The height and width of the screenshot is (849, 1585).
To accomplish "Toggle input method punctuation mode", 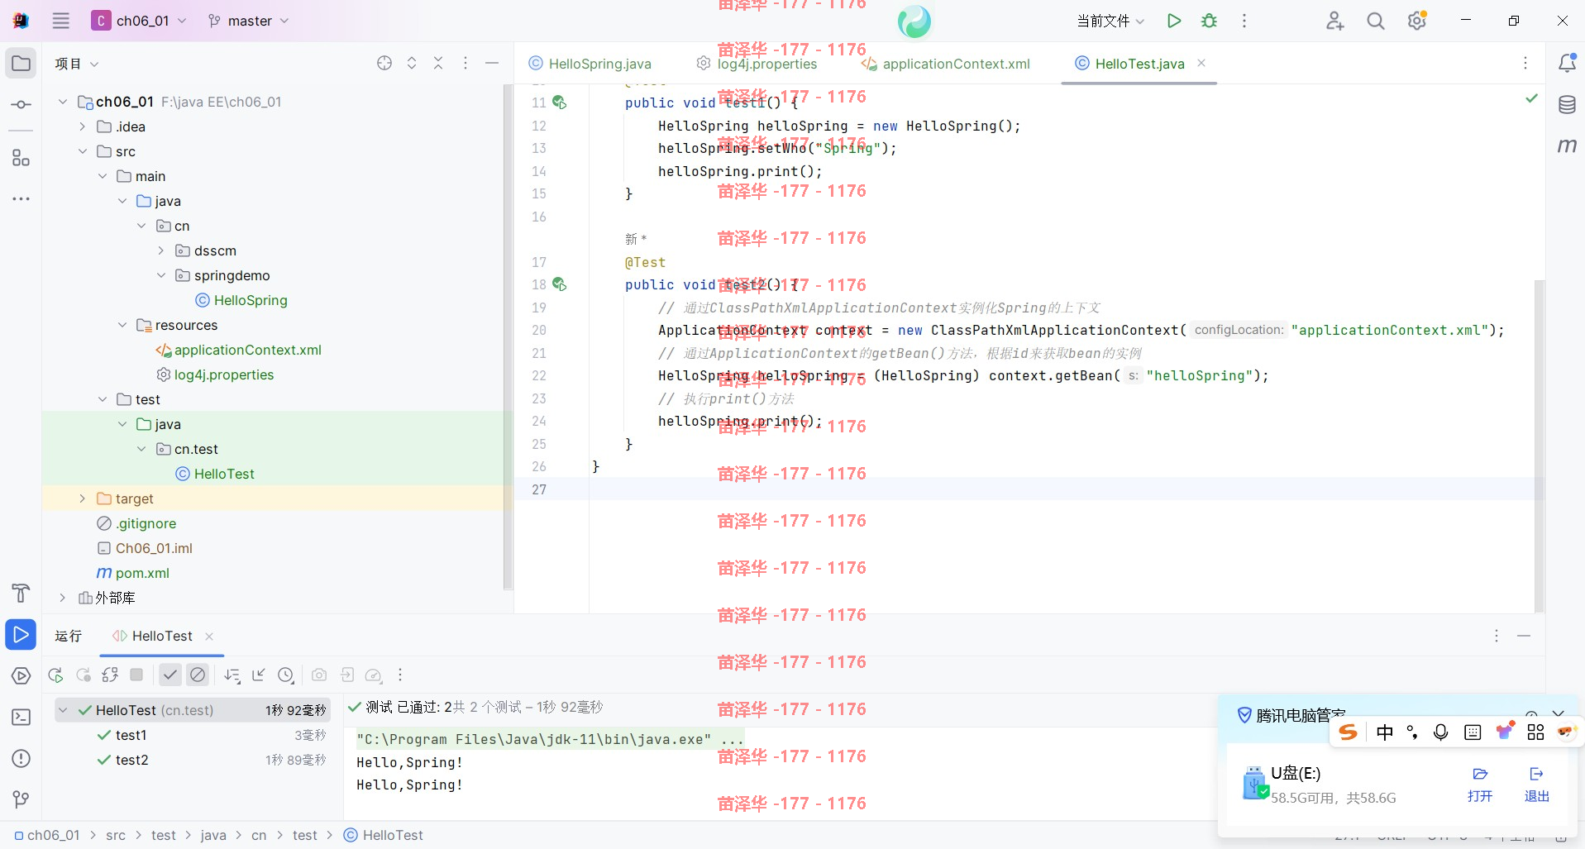I will [x=1412, y=732].
